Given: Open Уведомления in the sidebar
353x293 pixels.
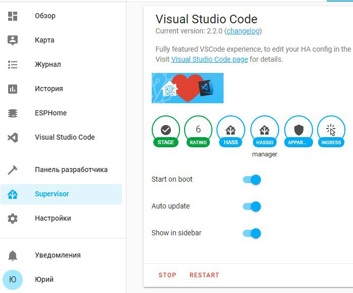Looking at the screenshot, I should click(x=61, y=256).
